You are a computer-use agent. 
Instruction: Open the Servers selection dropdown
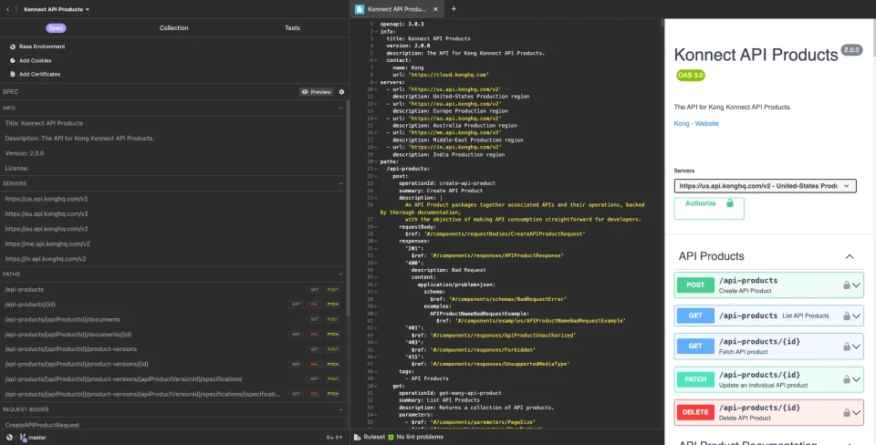click(765, 186)
